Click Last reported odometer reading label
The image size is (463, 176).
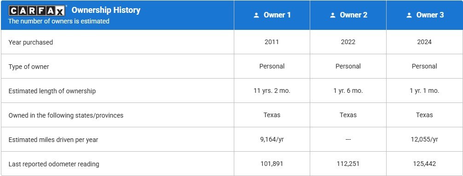[54, 164]
